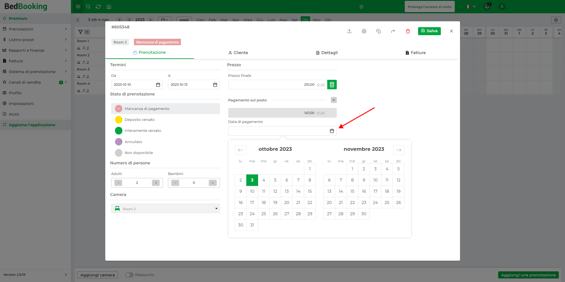Image resolution: width=565 pixels, height=282 pixels.
Task: Open the language flag dropdown
Action: 471,7
